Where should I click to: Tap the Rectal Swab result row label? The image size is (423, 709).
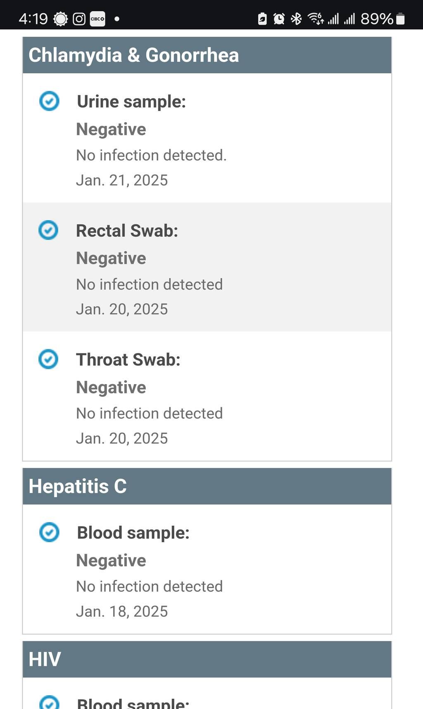tap(127, 231)
